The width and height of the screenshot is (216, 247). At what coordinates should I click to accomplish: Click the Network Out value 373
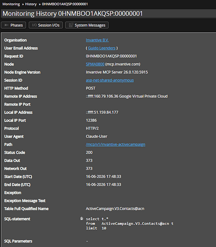(89, 168)
